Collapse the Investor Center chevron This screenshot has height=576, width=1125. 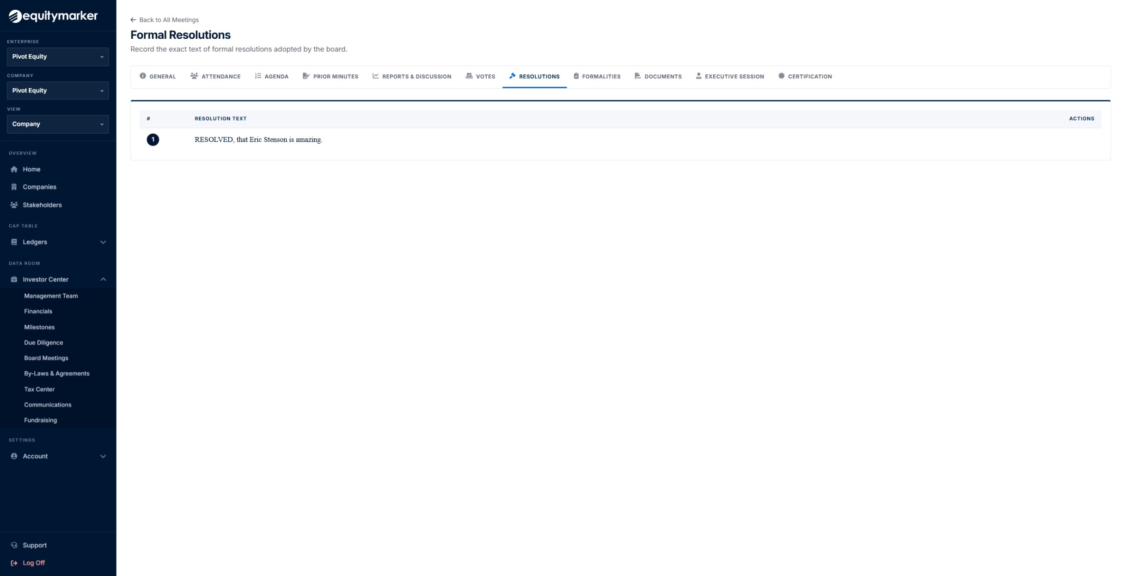coord(103,279)
